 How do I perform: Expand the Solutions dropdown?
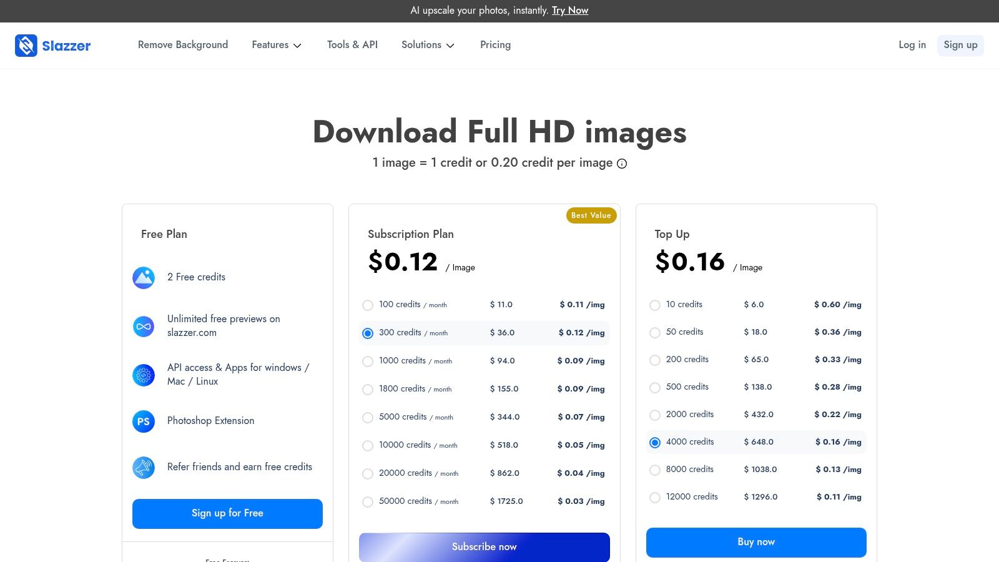(x=428, y=45)
